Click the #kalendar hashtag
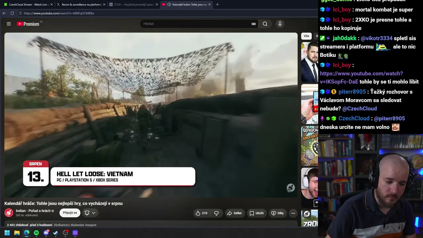Screen dimensions: 423x238 pyautogui.click(x=77, y=225)
